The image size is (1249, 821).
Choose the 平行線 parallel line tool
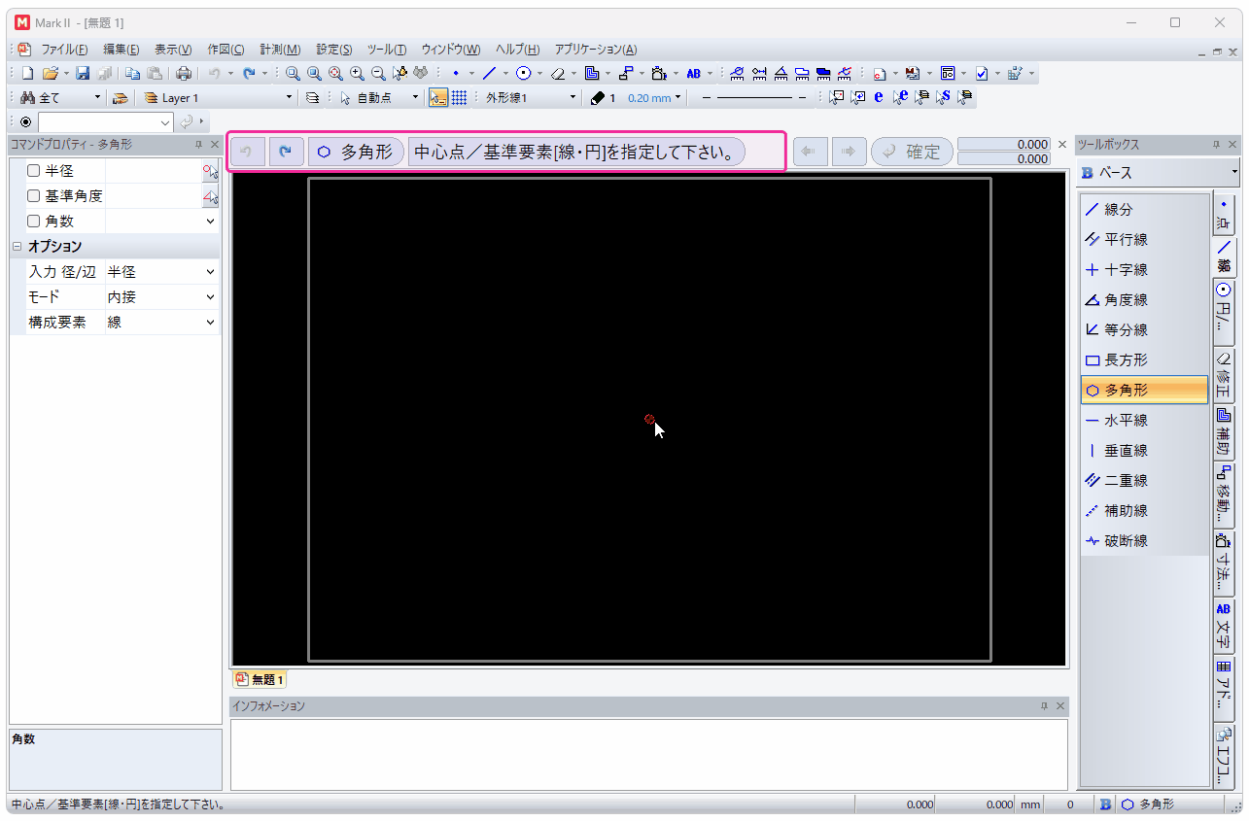click(1126, 239)
